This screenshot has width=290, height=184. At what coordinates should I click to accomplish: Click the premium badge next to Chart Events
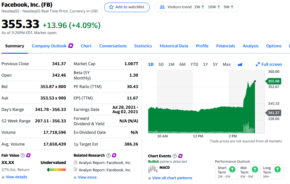pos(180,156)
